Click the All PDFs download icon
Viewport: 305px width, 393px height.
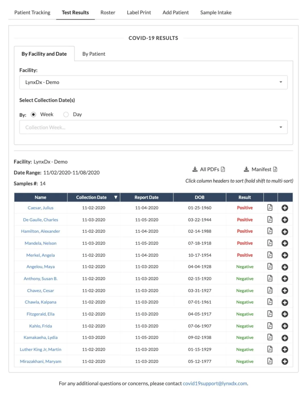point(195,169)
